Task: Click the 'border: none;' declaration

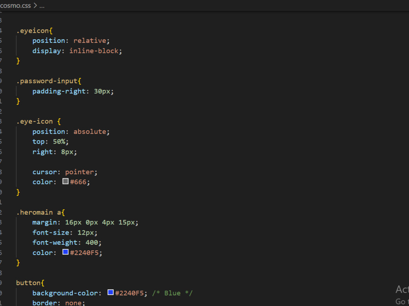Action: [x=58, y=303]
